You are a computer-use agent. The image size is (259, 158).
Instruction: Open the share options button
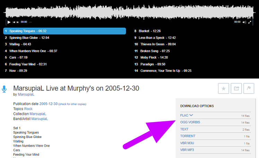coord(236,89)
